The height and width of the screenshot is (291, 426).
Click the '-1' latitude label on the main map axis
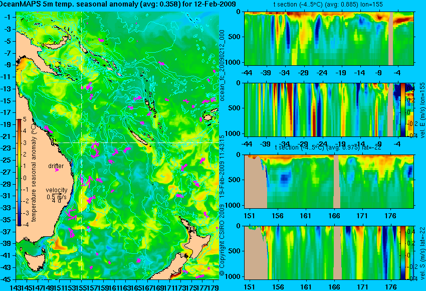(x=7, y=17)
